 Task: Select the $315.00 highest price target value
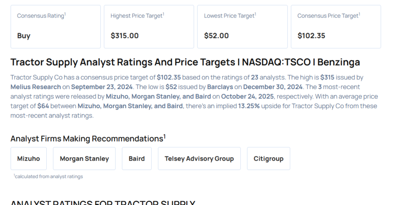(124, 36)
